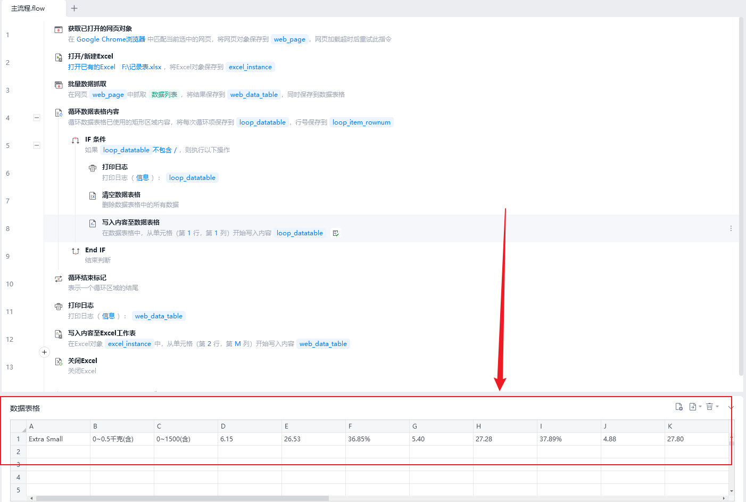
Task: Select column header K in data table
Action: [697, 426]
